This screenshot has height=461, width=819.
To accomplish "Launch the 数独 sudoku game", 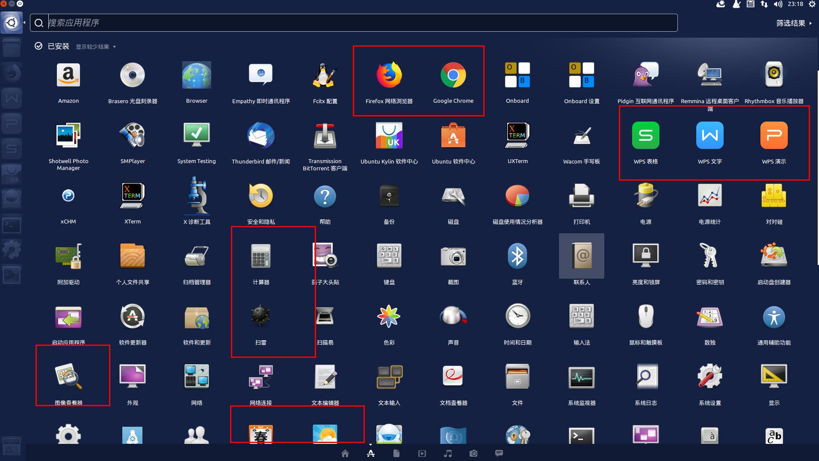I will (710, 317).
